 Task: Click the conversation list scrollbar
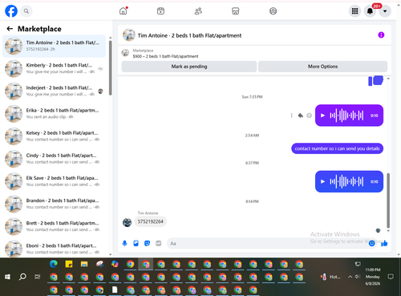click(111, 67)
